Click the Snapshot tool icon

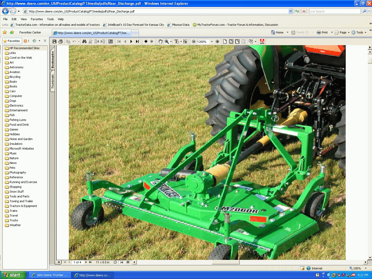(x=185, y=41)
